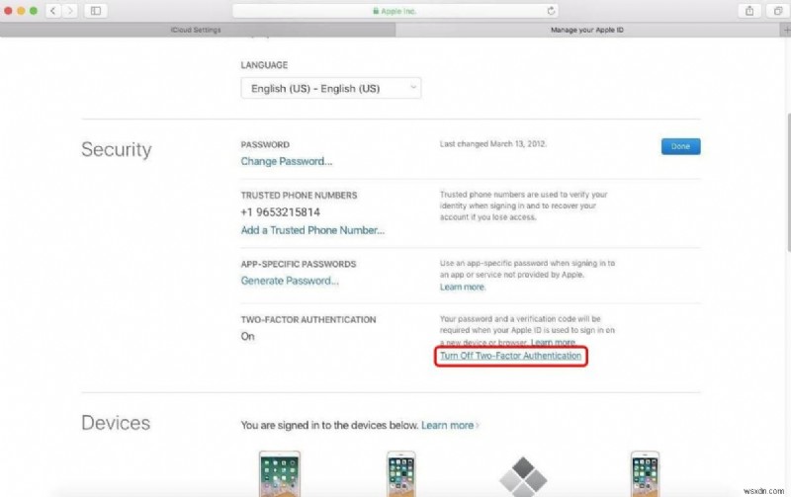
Task: Reload the page via the refresh icon
Action: point(551,11)
